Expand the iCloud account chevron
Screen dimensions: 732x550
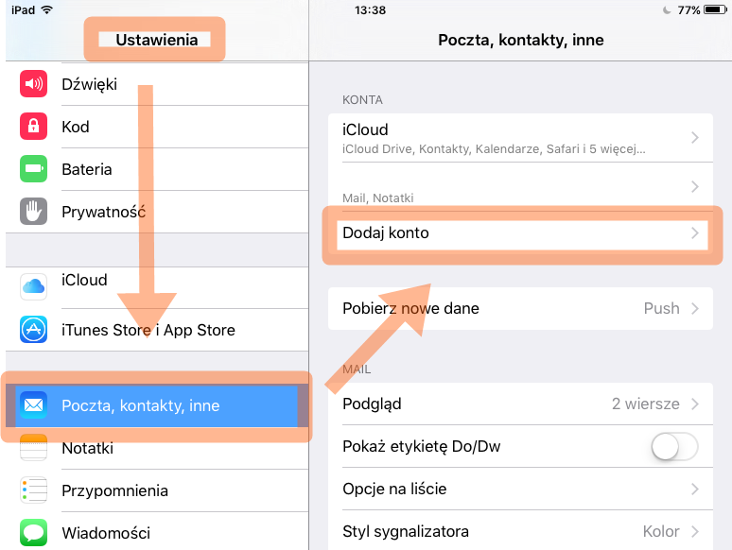click(695, 138)
